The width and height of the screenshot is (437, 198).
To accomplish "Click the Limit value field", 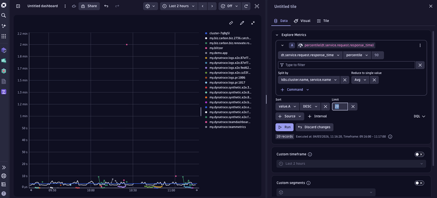I will (x=340, y=107).
